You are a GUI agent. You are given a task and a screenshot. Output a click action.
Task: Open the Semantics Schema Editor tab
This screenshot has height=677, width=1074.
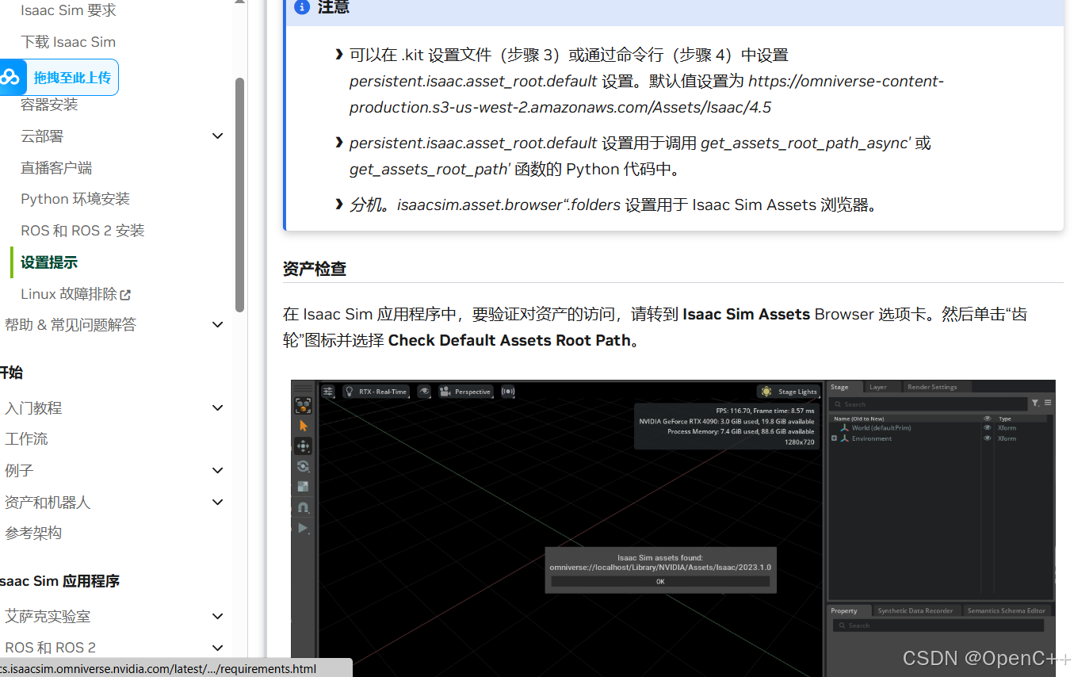click(1007, 610)
